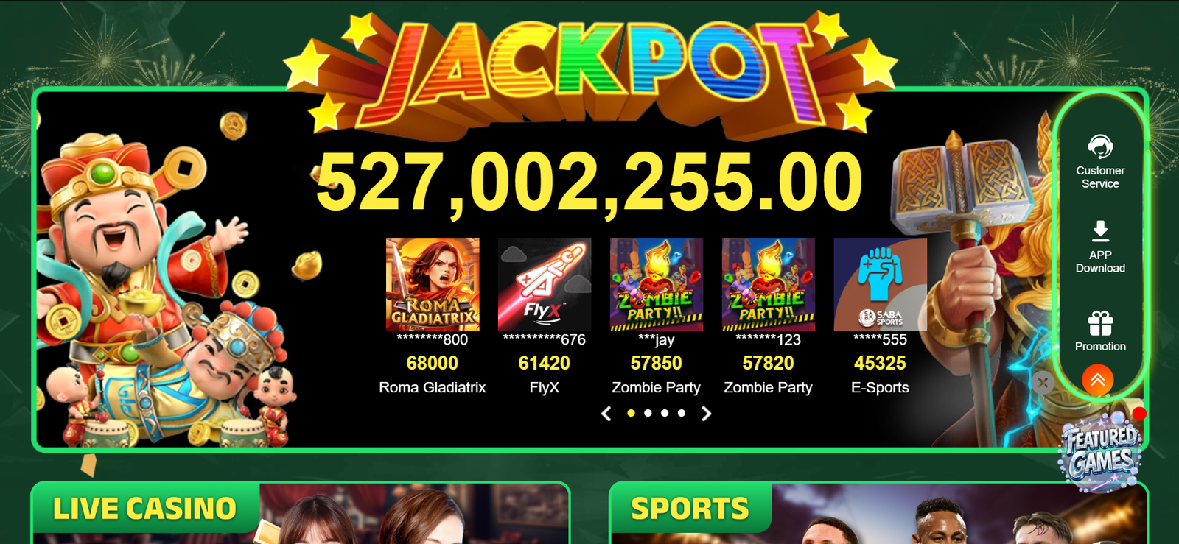Select the first yellow carousel dot

[631, 413]
